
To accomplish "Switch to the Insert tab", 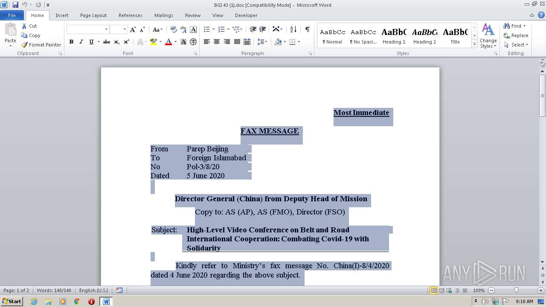I will [x=62, y=15].
